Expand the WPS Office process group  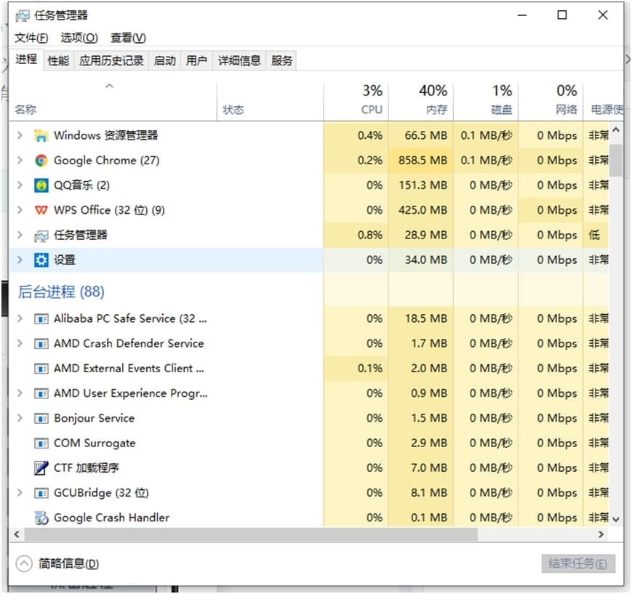[x=20, y=210]
